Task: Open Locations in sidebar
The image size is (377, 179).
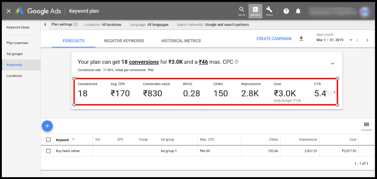Action: click(14, 76)
